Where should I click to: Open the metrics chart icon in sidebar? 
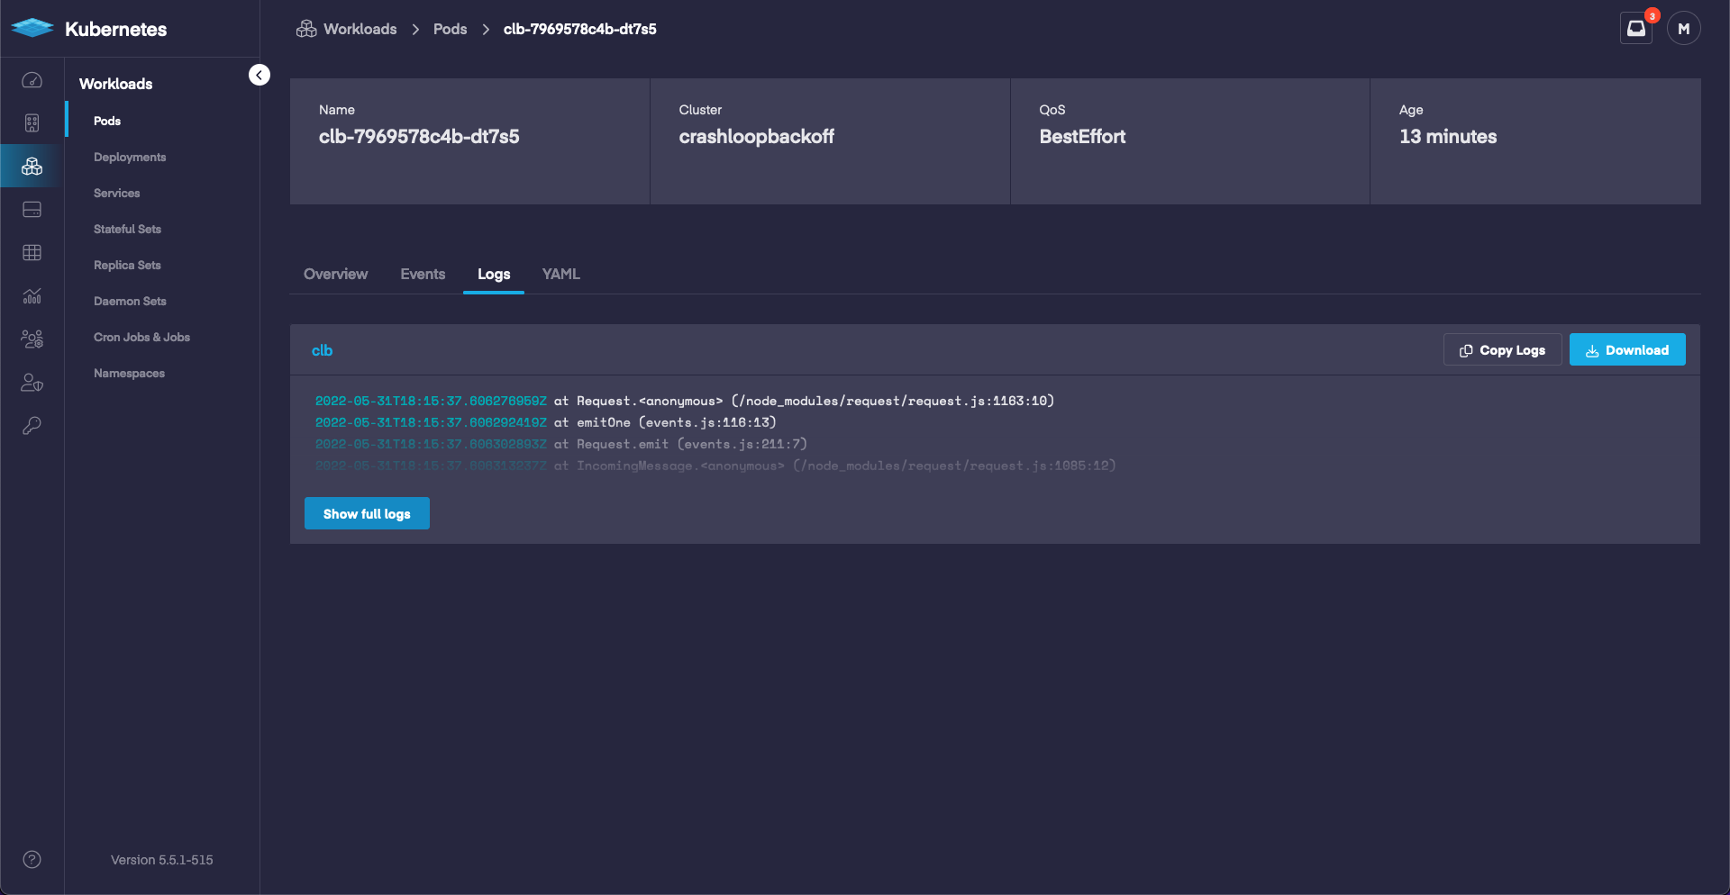[x=32, y=296]
